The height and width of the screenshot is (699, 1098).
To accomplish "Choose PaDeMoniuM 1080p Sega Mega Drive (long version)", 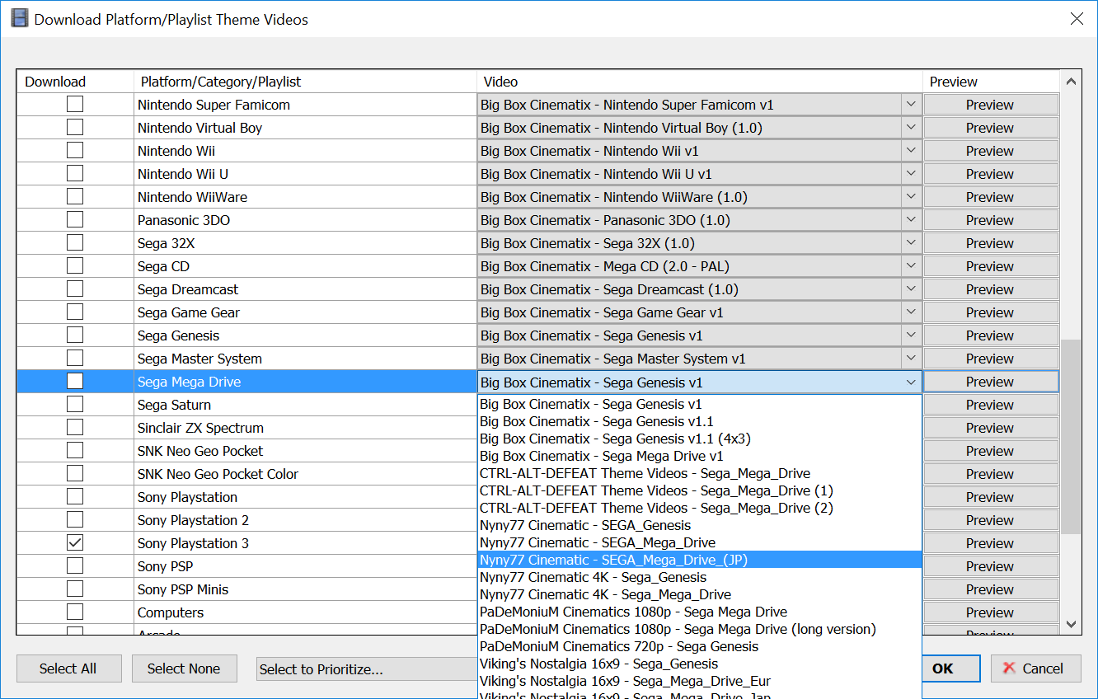I will coord(700,629).
